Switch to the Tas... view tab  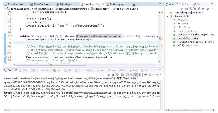(x=186, y=4)
